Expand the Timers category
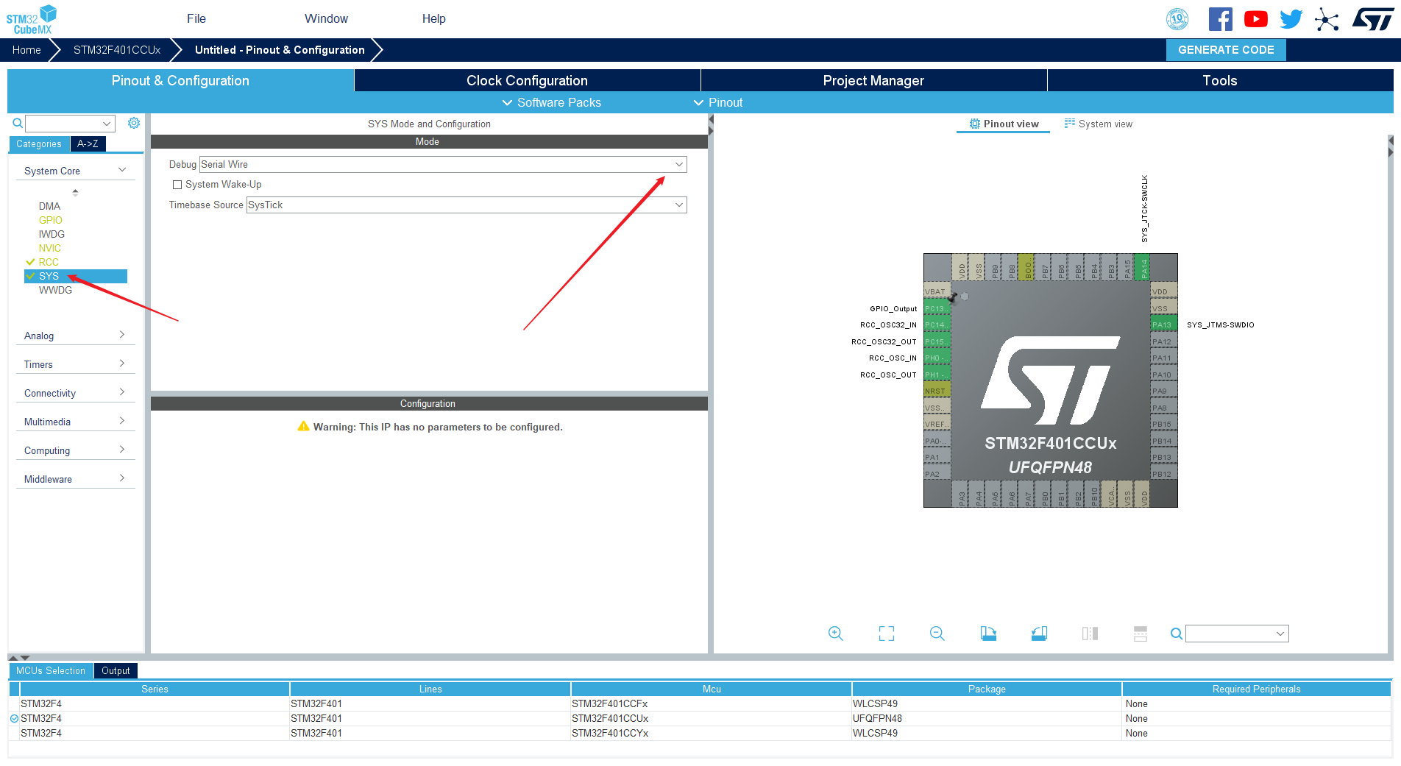This screenshot has width=1401, height=766. 75,364
